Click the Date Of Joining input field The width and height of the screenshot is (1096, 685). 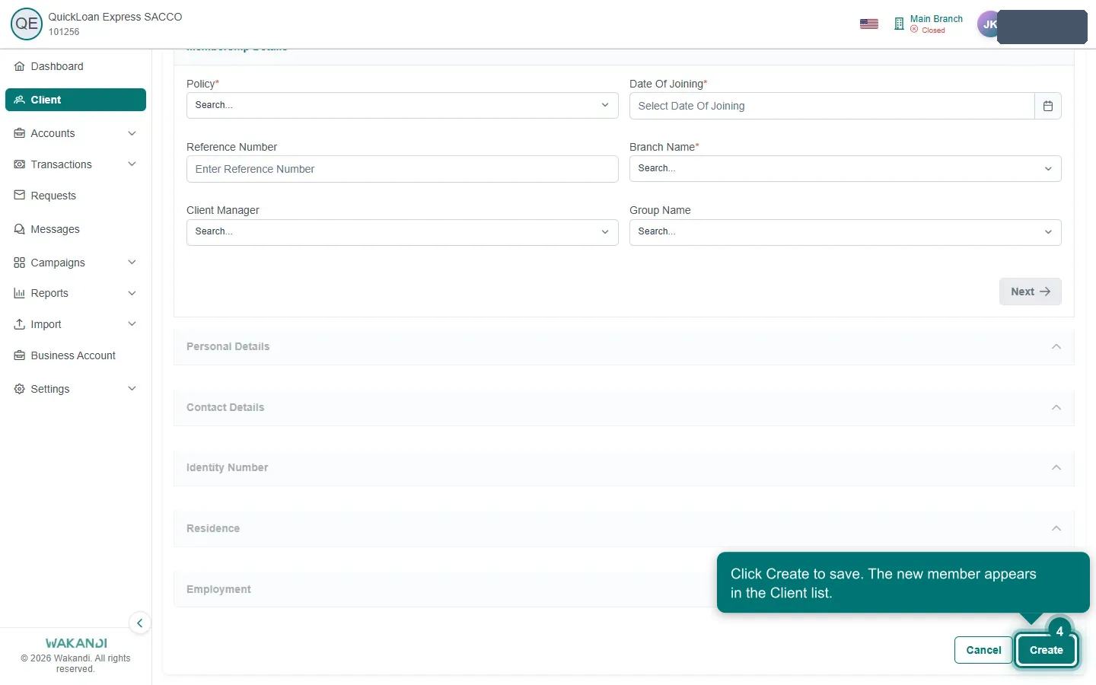pyautogui.click(x=832, y=106)
